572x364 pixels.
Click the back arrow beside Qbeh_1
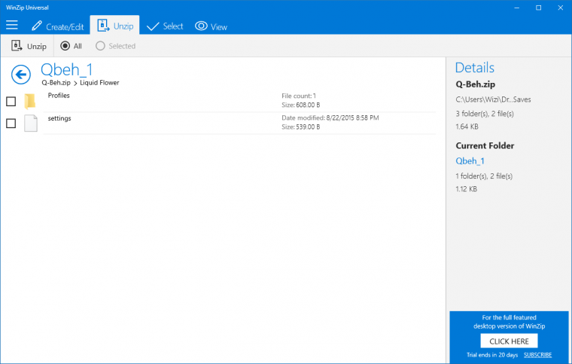[x=21, y=75]
